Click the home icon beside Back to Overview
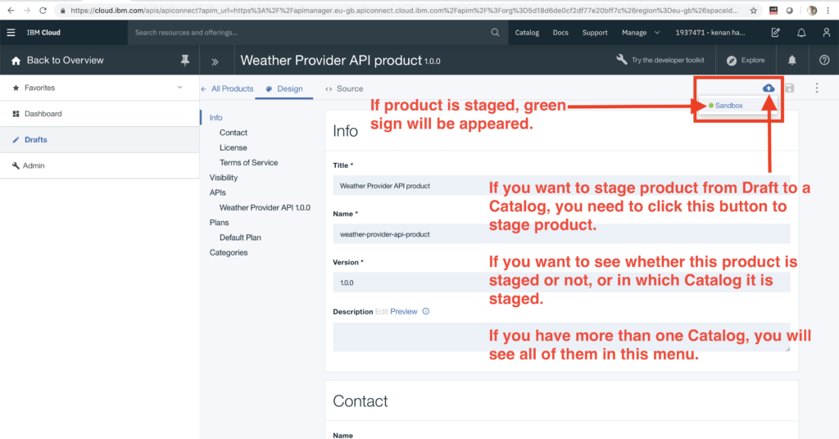This screenshot has height=439, width=839. [x=16, y=61]
